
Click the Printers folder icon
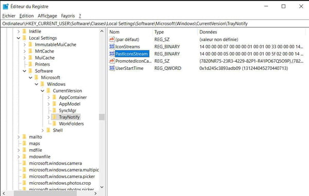(x=30, y=64)
